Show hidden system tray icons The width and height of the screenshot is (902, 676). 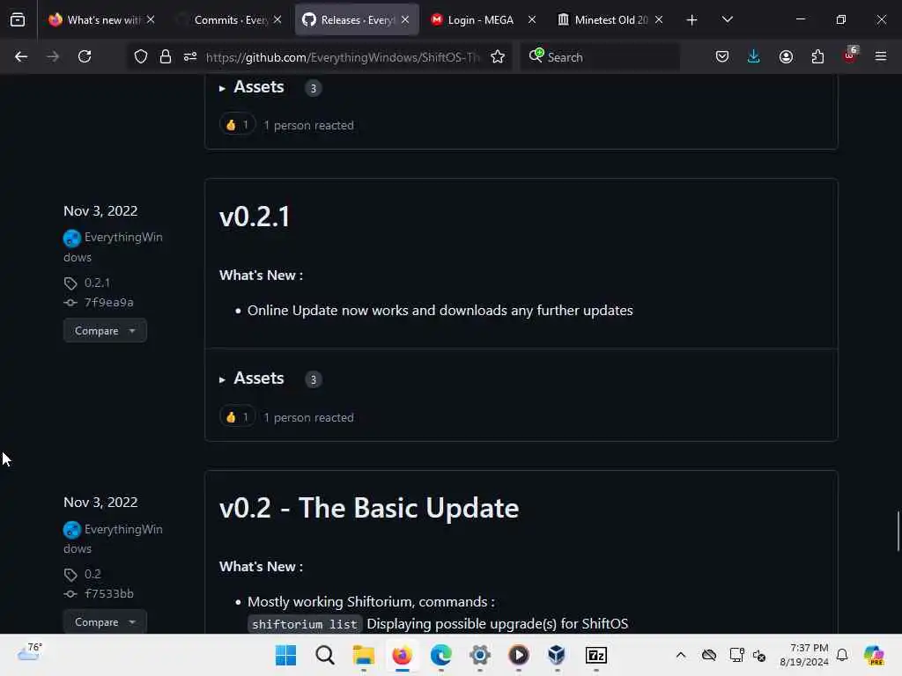[681, 655]
